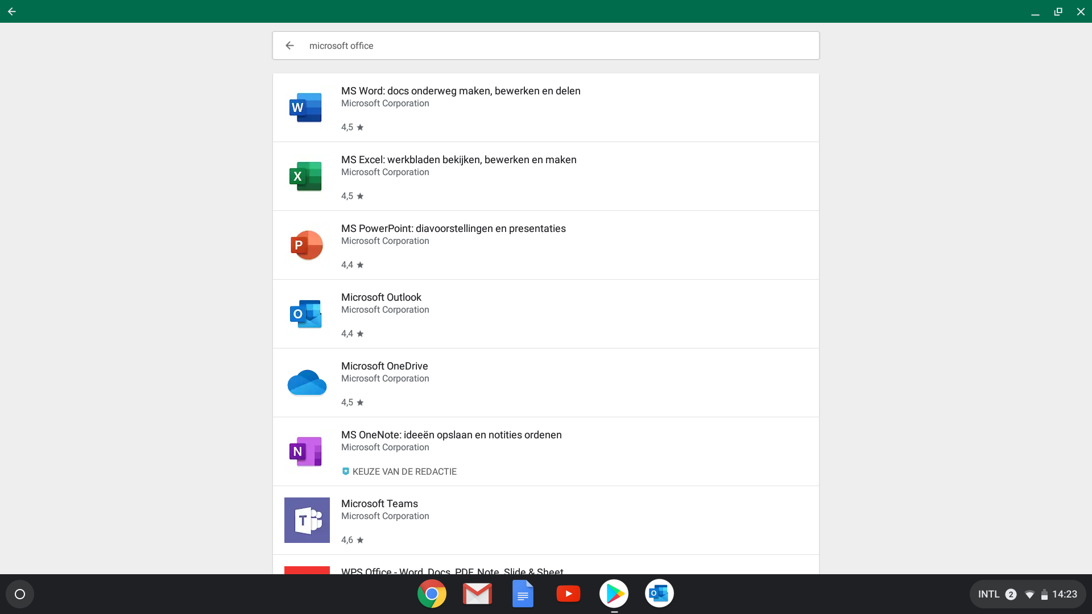
Task: Click the Editors' Choice badge icon for OneNote
Action: pos(345,471)
